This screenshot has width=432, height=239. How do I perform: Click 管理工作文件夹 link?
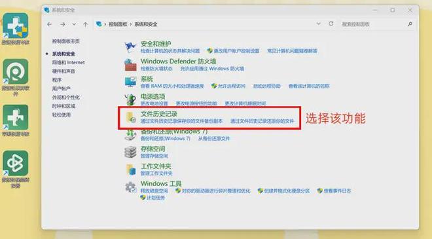click(x=156, y=174)
